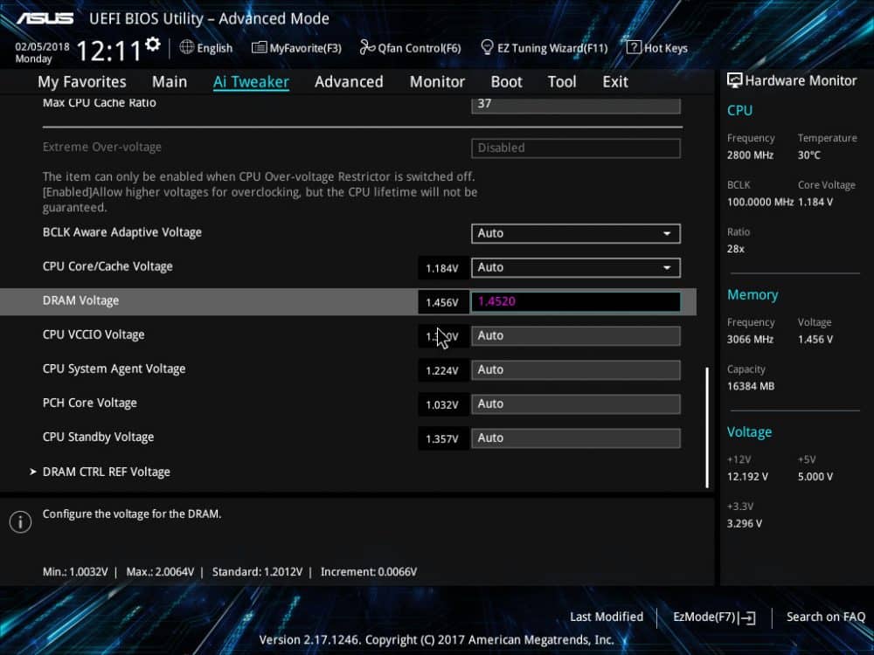Click the 1.184V current core voltage readout
The height and width of the screenshot is (655, 874).
point(442,268)
